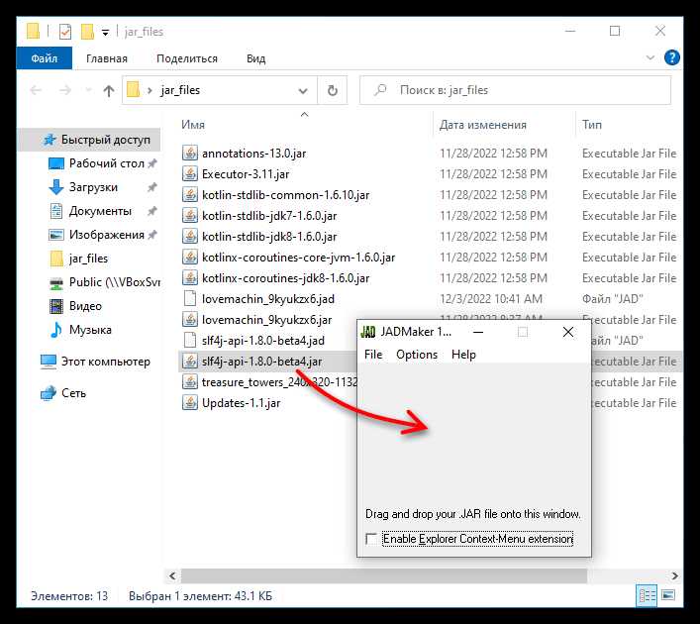700x624 pixels.
Task: Click the properties quick access toolbar icon
Action: [x=65, y=32]
